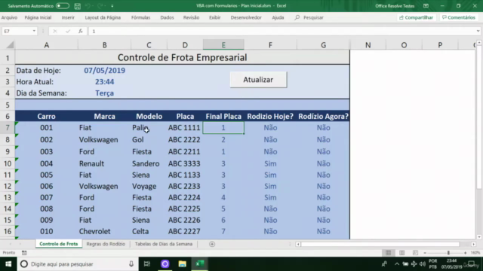Screen dimensions: 483x271
Task: Switch to the Página Inicial tab
Action: click(x=38, y=17)
